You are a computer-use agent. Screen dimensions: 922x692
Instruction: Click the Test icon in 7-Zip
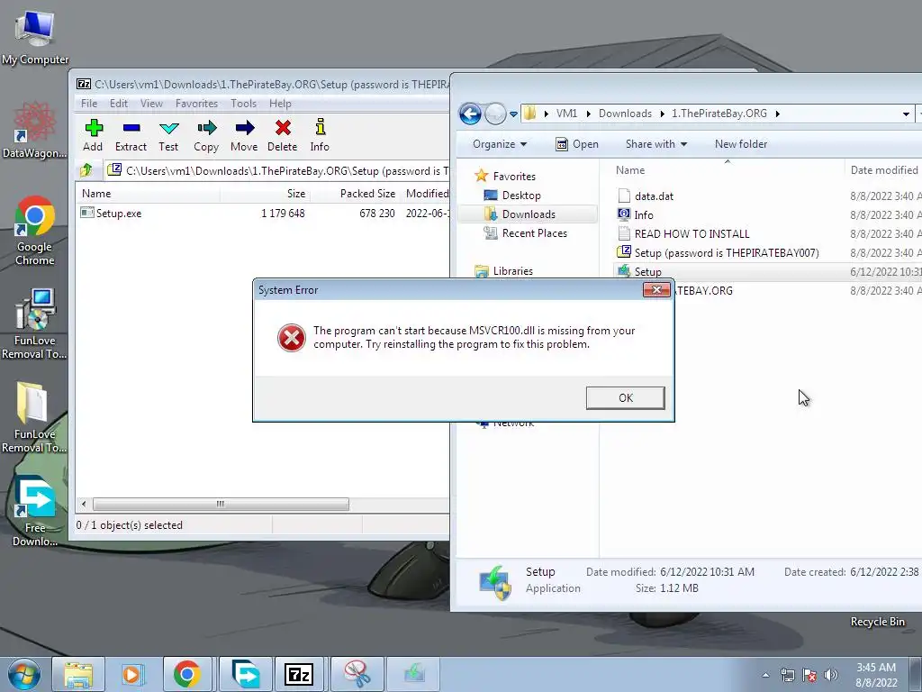(x=168, y=135)
